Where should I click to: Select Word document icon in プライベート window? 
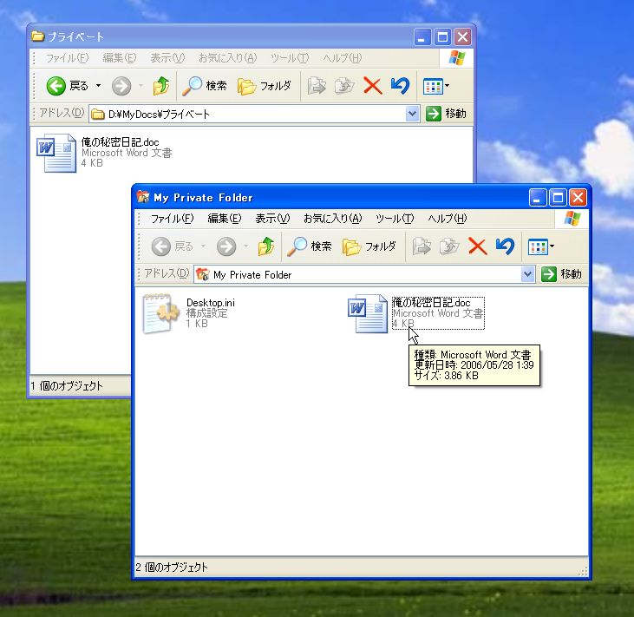[56, 153]
